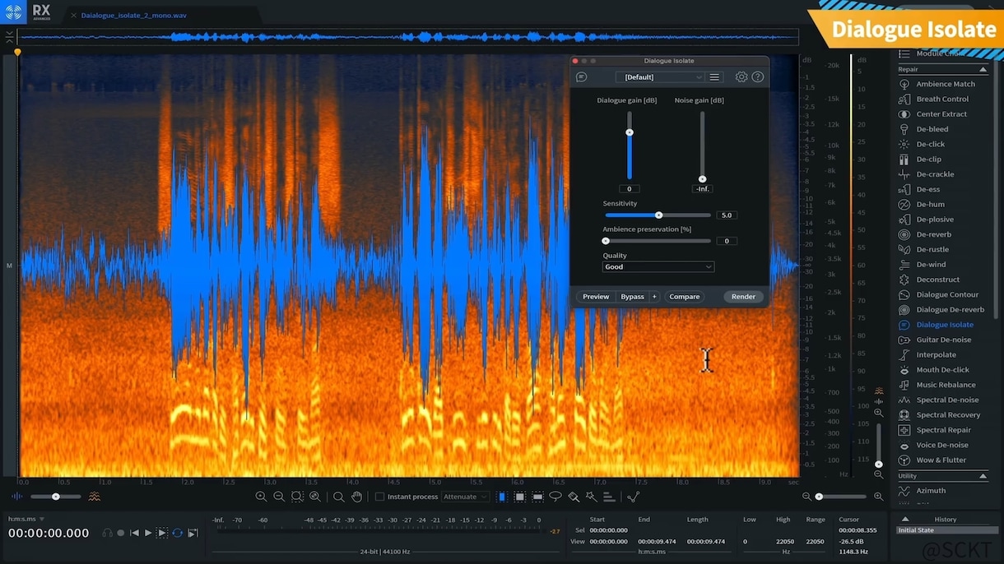Enable the Instant process checkbox
Screen dimensions: 1004x564
pos(380,497)
